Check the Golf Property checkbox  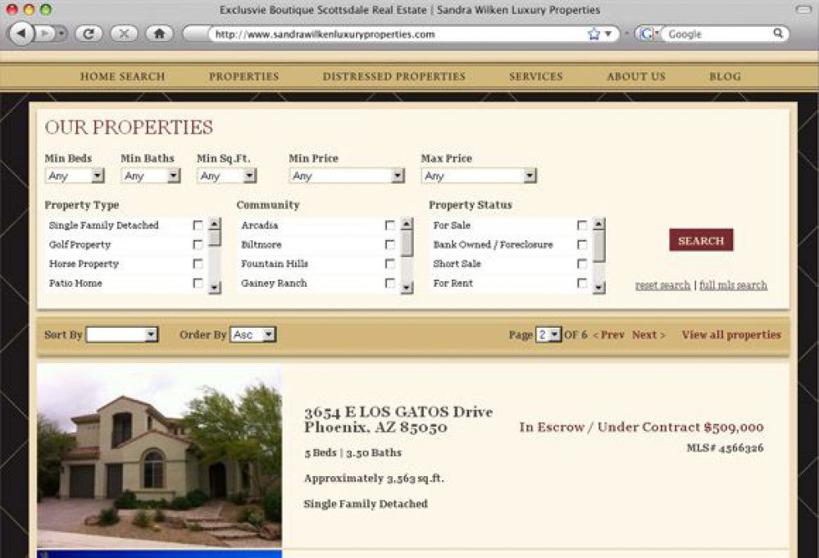pyautogui.click(x=198, y=244)
